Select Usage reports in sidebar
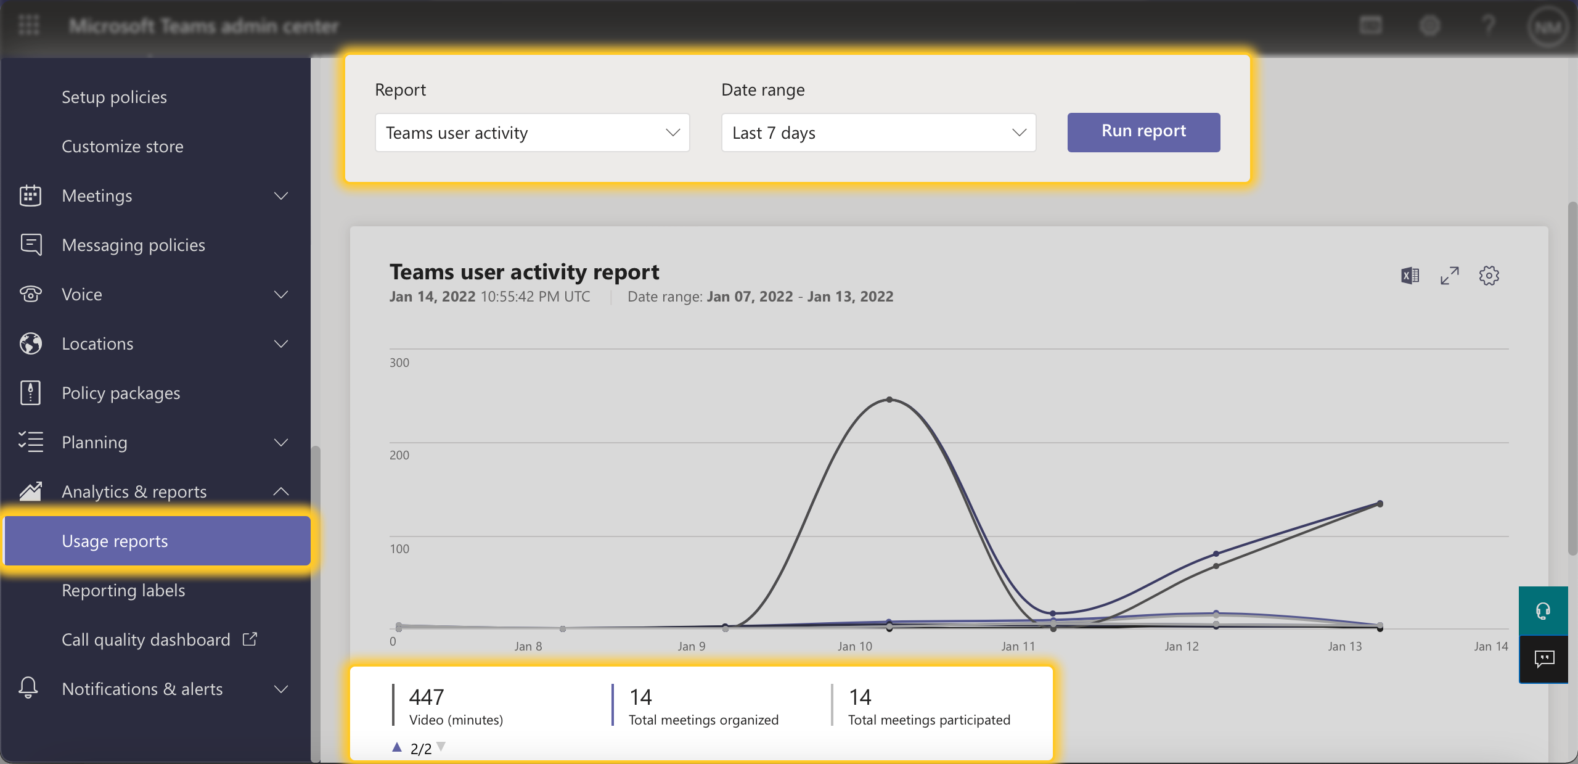The image size is (1578, 764). tap(115, 541)
